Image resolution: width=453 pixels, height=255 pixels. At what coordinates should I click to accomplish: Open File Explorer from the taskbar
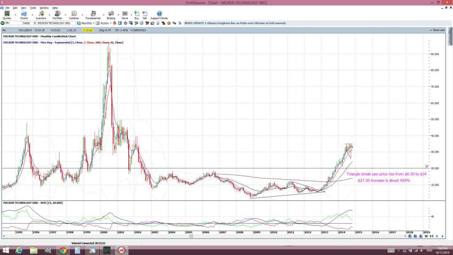[34, 251]
